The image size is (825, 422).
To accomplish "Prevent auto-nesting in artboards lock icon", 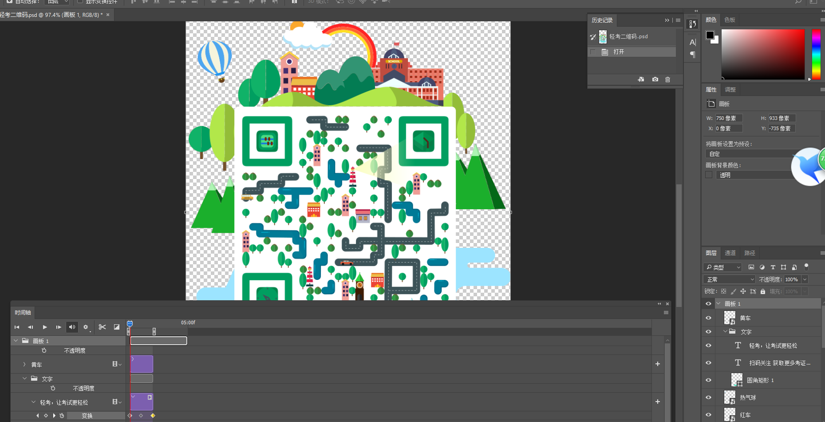I will [x=753, y=291].
